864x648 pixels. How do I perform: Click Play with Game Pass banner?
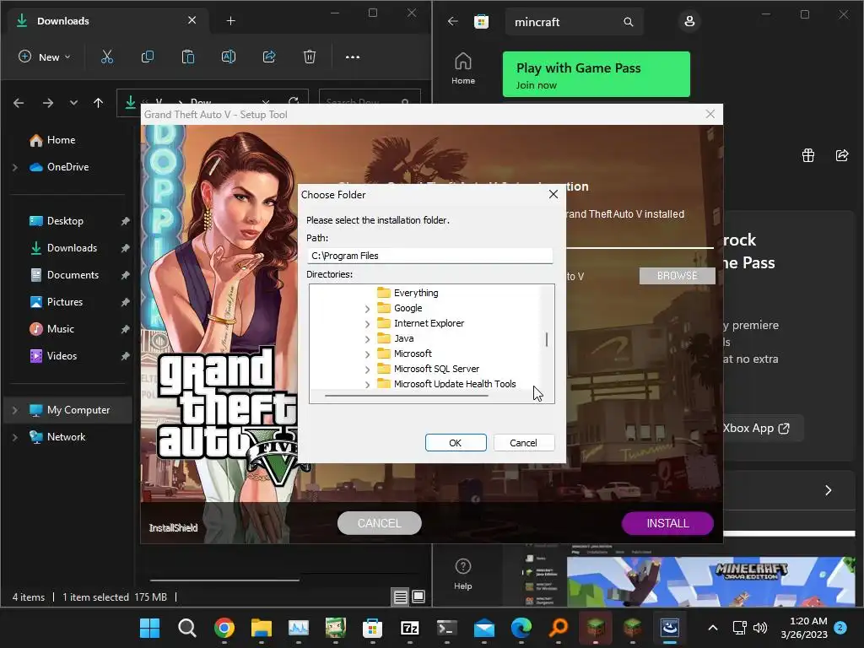click(x=597, y=74)
